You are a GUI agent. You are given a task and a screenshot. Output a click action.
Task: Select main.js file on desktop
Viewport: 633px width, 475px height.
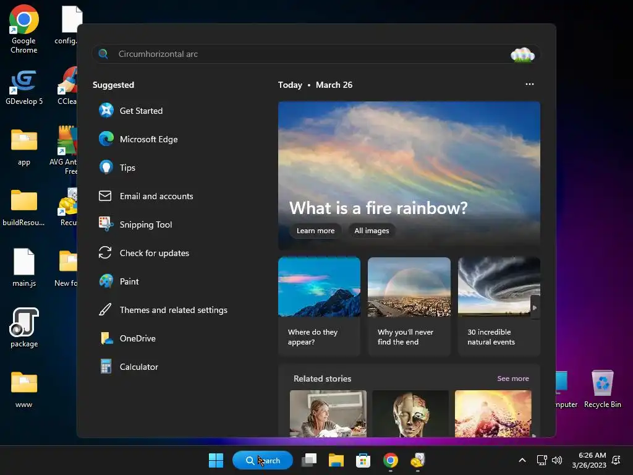click(x=24, y=267)
